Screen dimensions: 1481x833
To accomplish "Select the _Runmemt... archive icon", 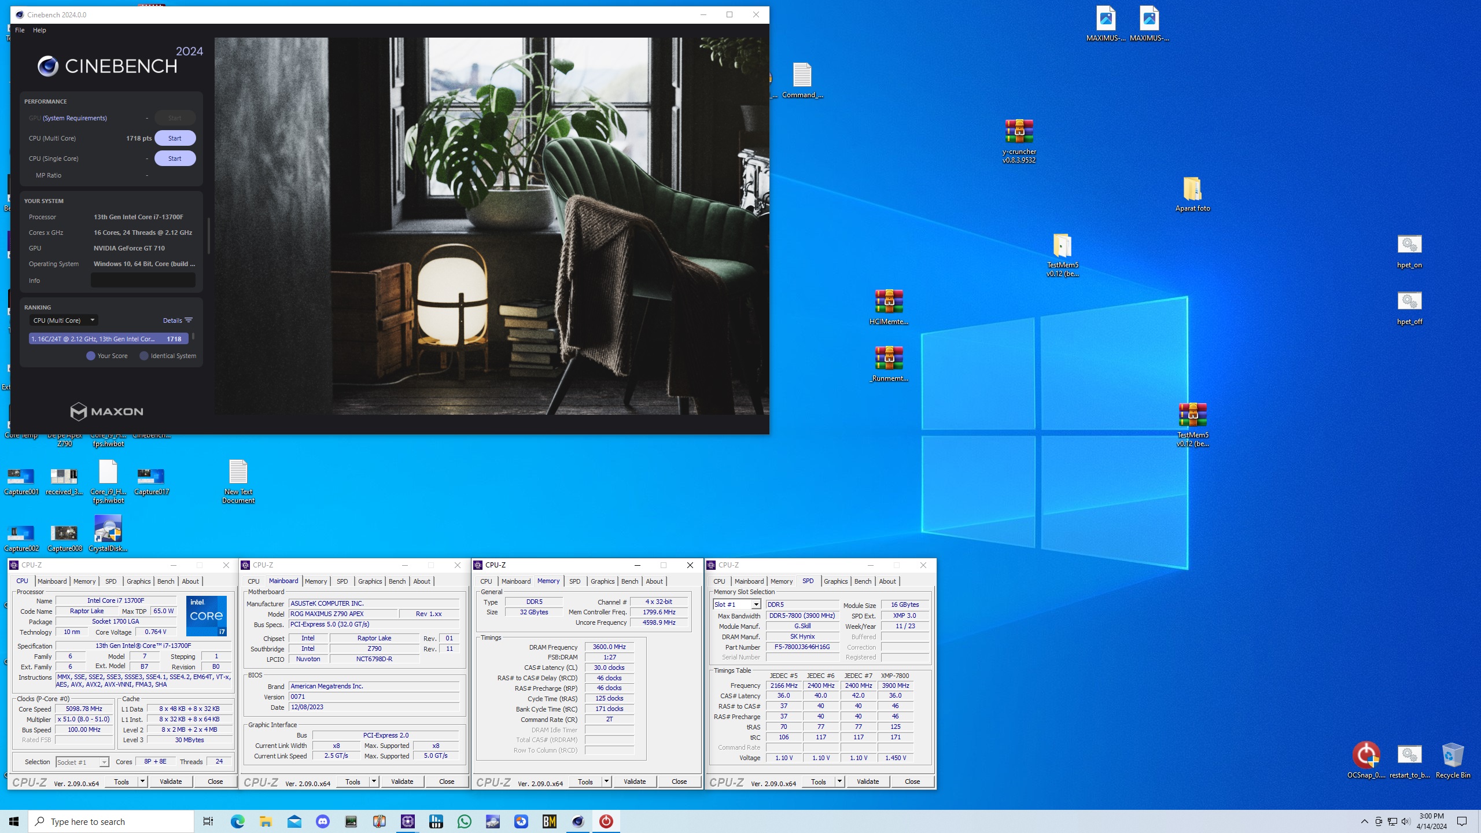I will [x=889, y=364].
